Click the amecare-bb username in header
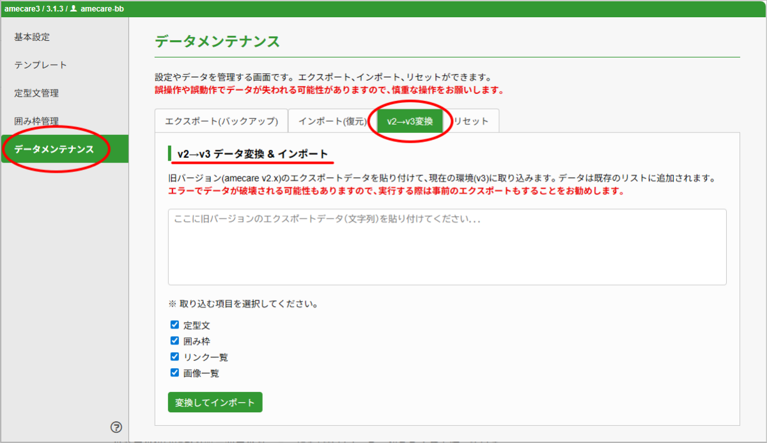This screenshot has height=443, width=767. [102, 8]
